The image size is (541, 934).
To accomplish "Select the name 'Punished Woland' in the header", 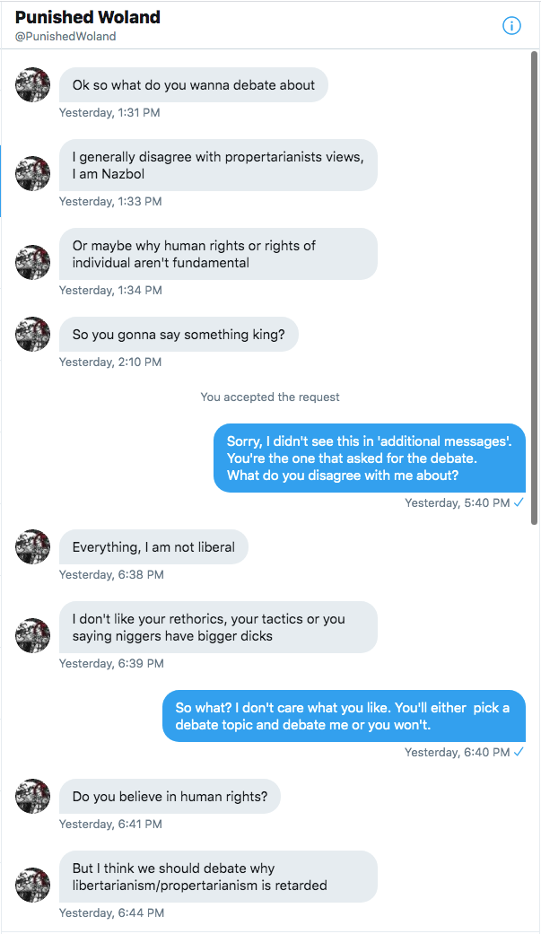I will coord(87,17).
